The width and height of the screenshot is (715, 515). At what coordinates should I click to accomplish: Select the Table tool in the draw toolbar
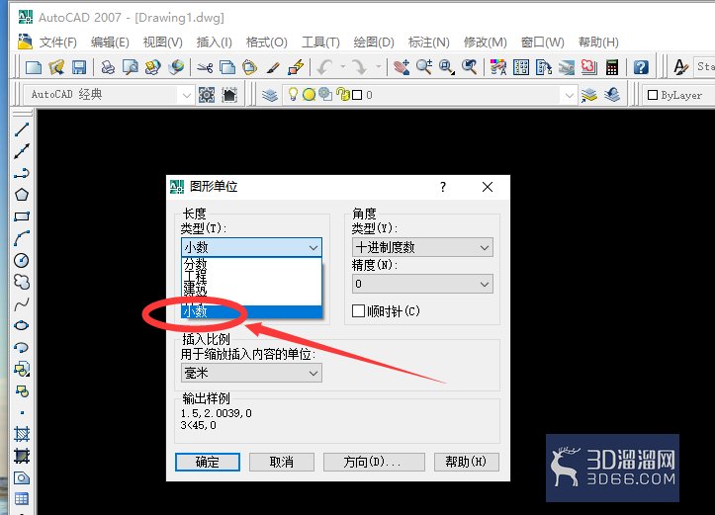22,499
